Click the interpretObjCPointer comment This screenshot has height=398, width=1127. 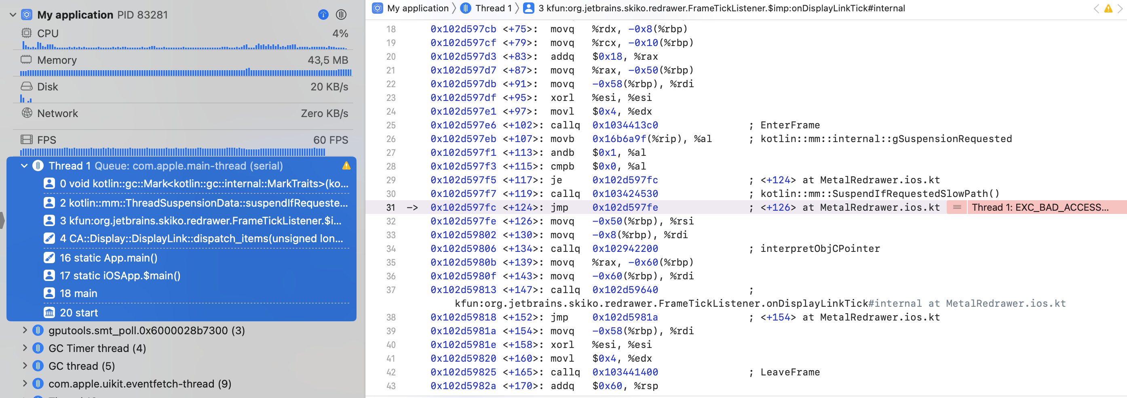tap(820, 249)
